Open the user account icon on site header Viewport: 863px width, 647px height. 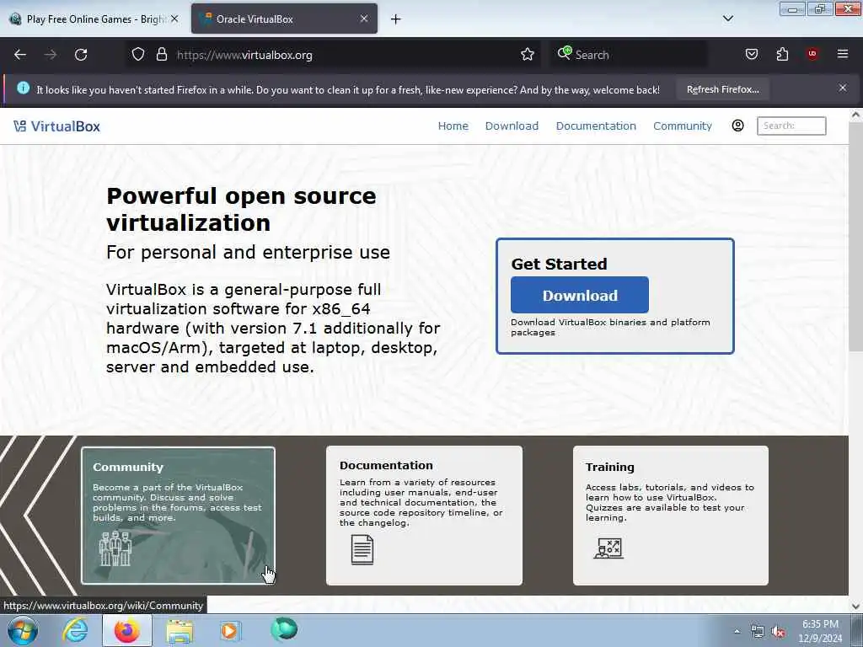[738, 126]
